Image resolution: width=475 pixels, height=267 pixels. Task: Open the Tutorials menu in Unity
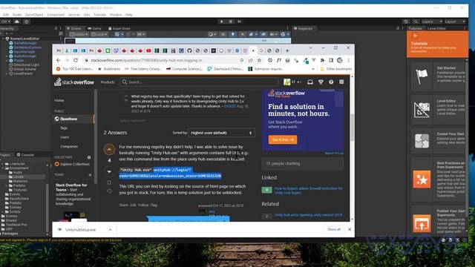pos(99,15)
